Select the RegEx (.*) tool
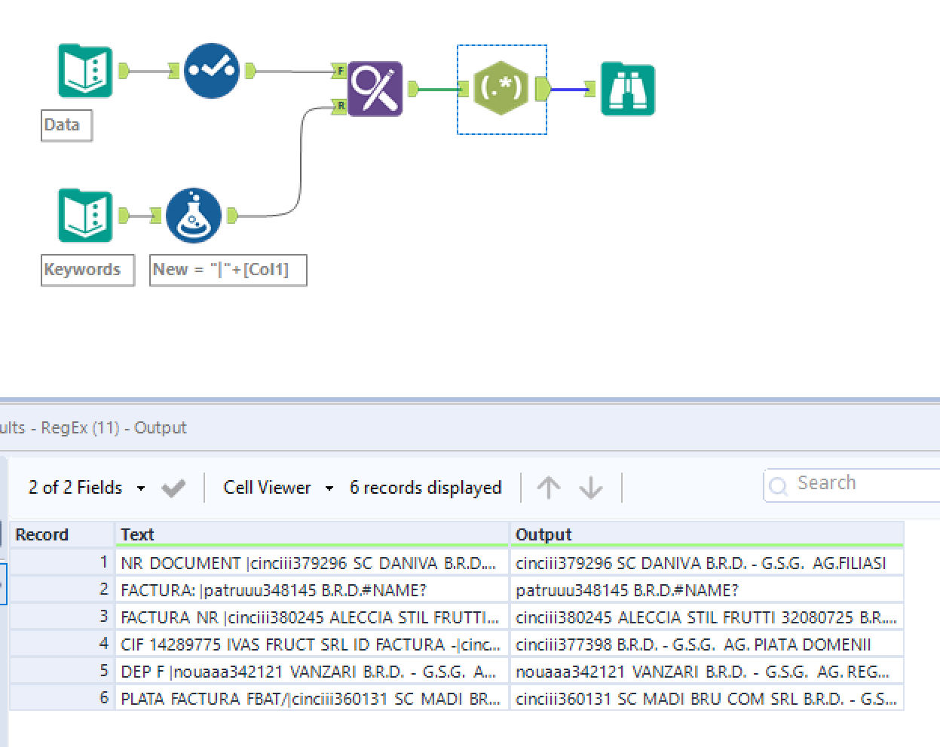 pyautogui.click(x=501, y=88)
